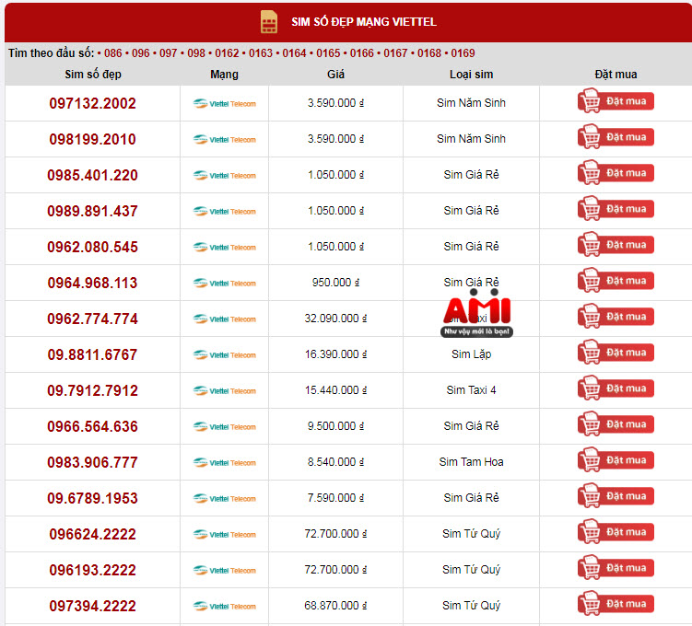Open sim number 0985.401.220

click(x=93, y=176)
